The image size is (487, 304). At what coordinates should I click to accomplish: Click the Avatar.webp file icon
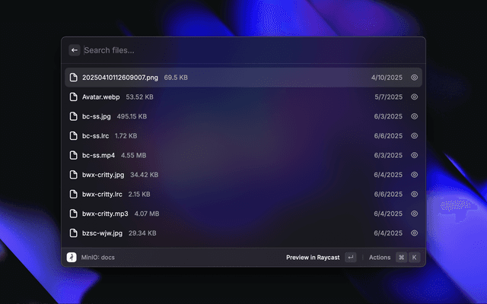pyautogui.click(x=73, y=97)
